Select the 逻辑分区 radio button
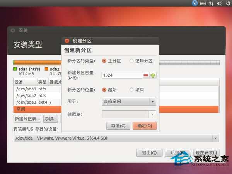The image size is (232, 174). pyautogui.click(x=131, y=61)
